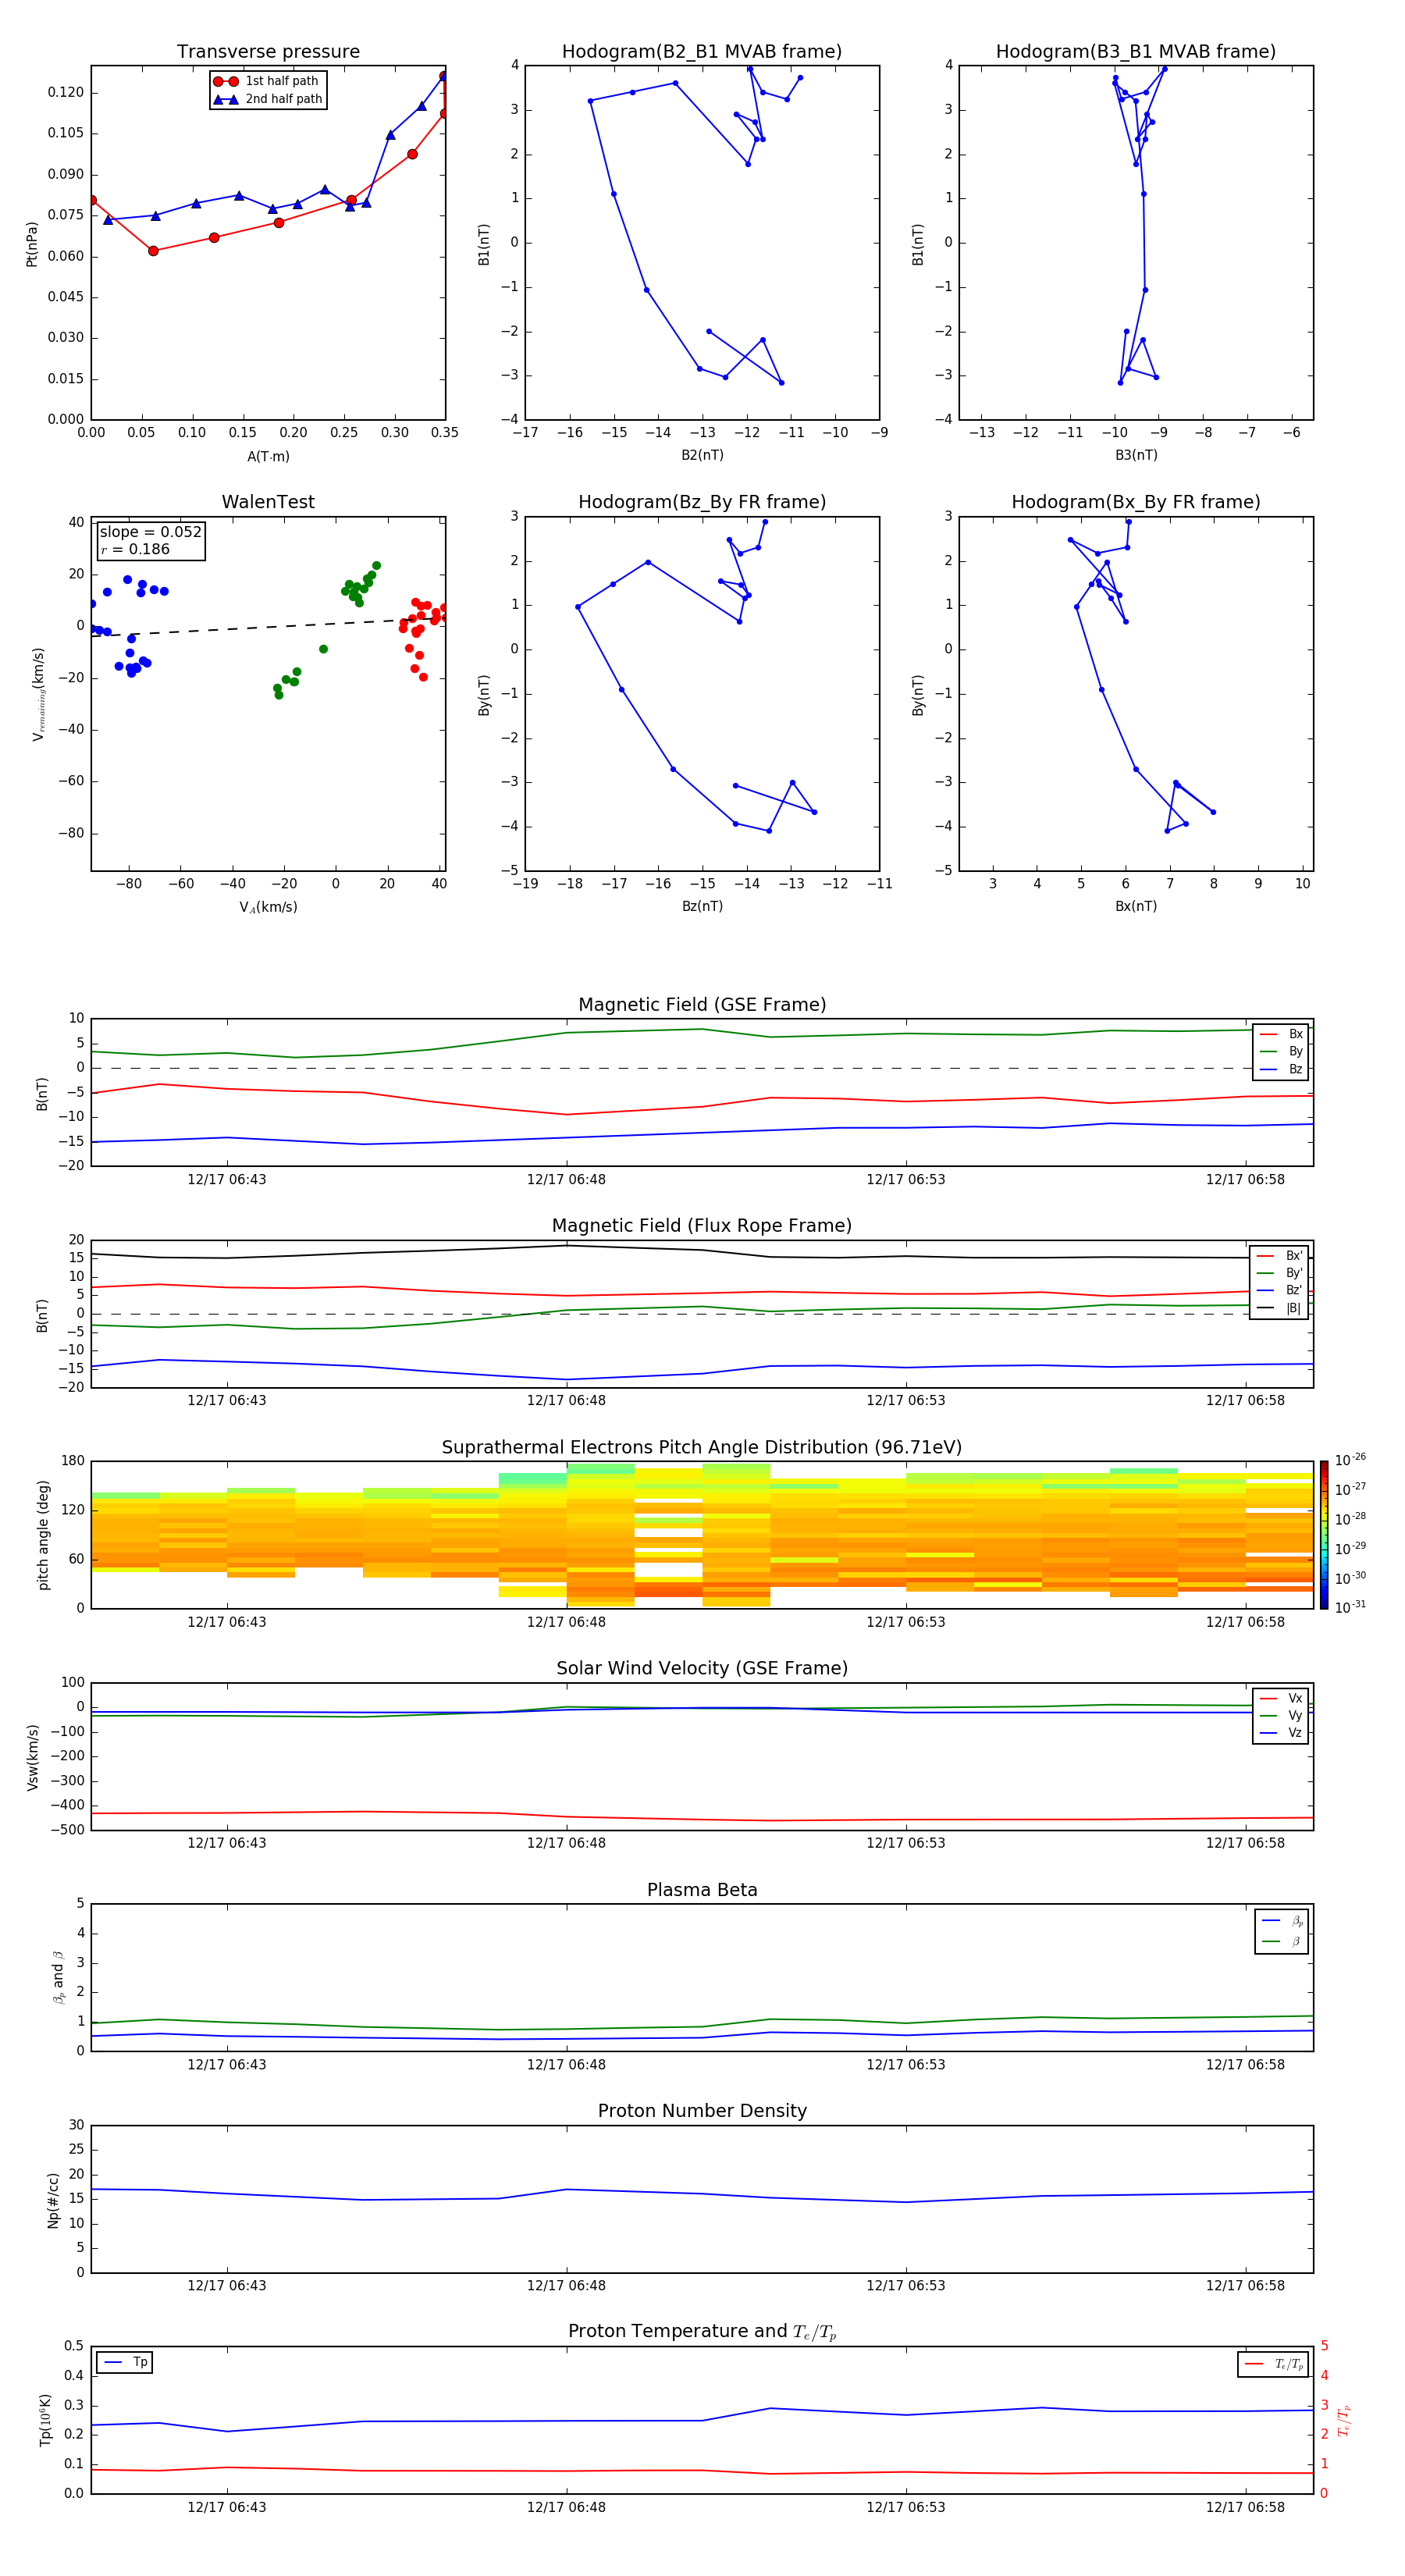Screen dimensions: 1405x2576
Task: Click '12/17 06:53' tick under the Proton Number Density plot
Action: 906,2285
